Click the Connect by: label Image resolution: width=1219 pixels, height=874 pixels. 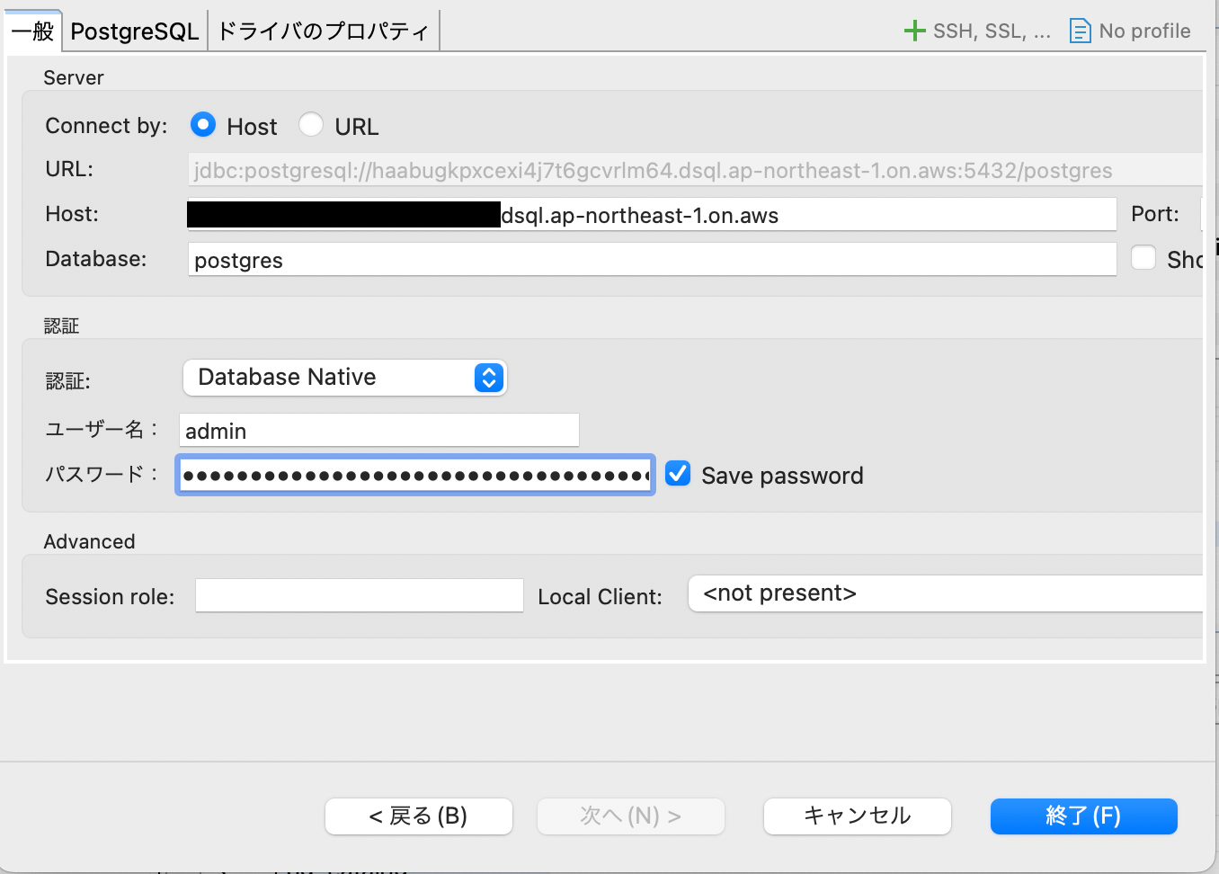(x=106, y=126)
